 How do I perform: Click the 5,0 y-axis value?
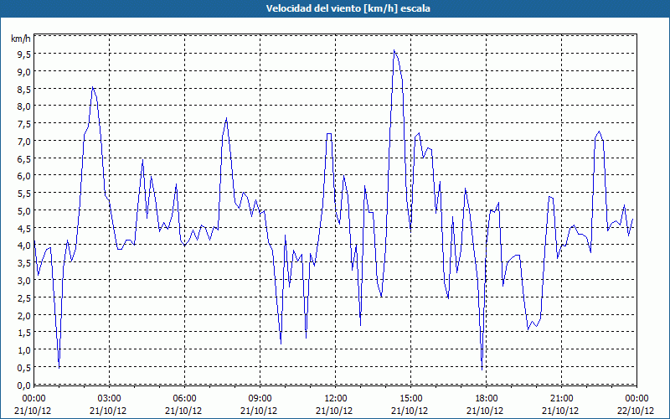[24, 211]
